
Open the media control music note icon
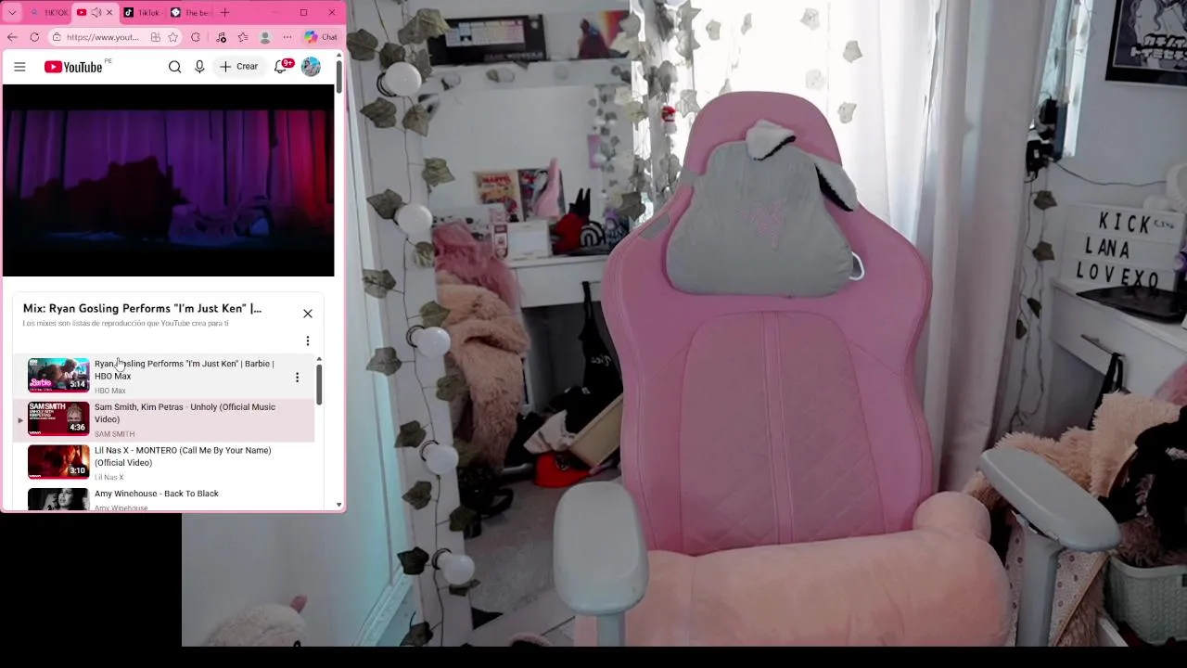(x=221, y=37)
